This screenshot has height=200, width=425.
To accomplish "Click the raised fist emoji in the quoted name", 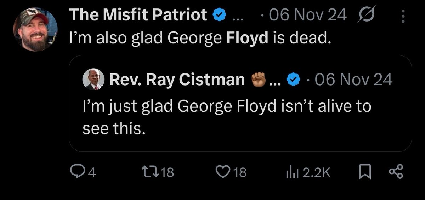I will (x=258, y=80).
